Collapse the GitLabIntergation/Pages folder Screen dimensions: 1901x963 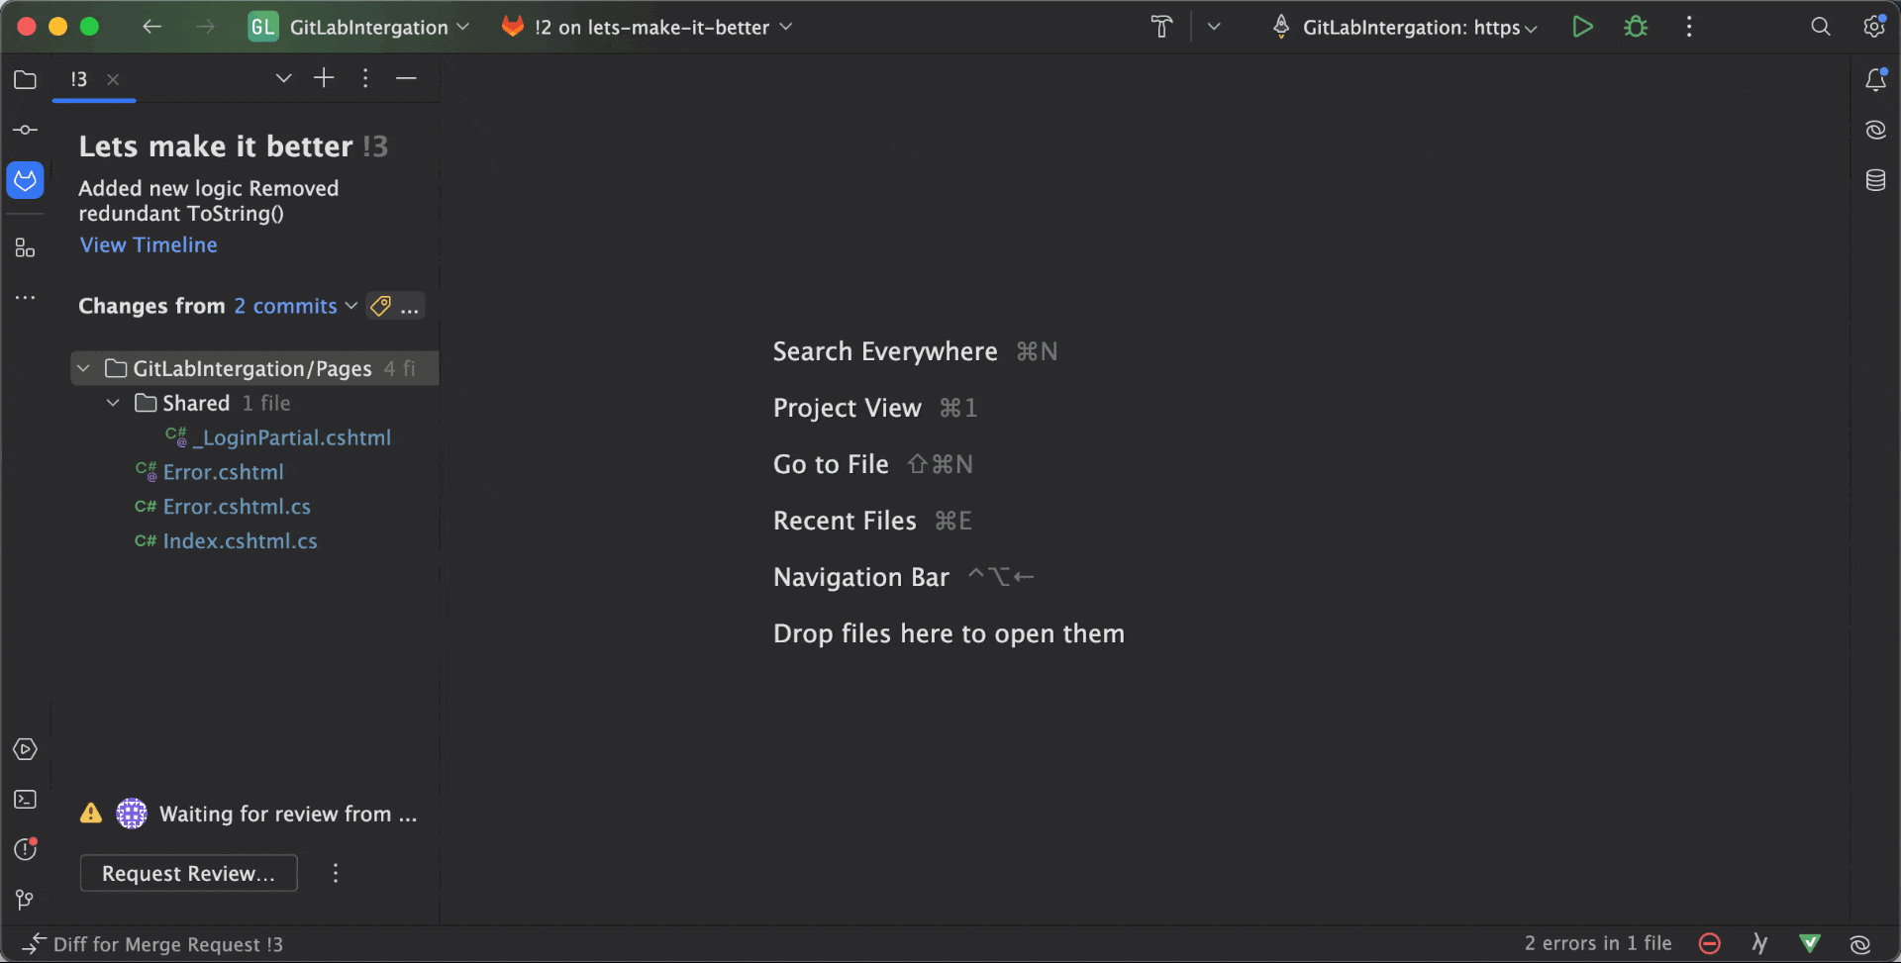coord(84,368)
